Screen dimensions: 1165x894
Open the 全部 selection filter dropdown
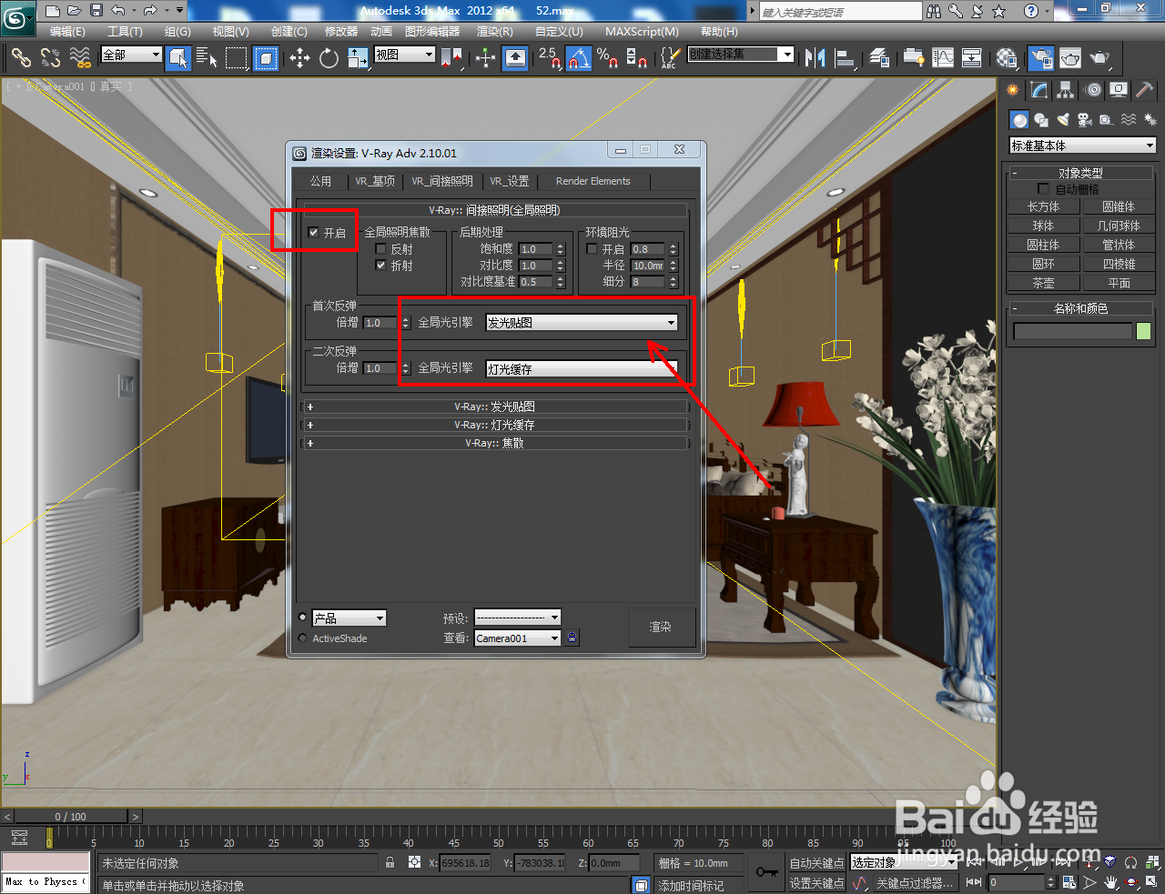131,55
